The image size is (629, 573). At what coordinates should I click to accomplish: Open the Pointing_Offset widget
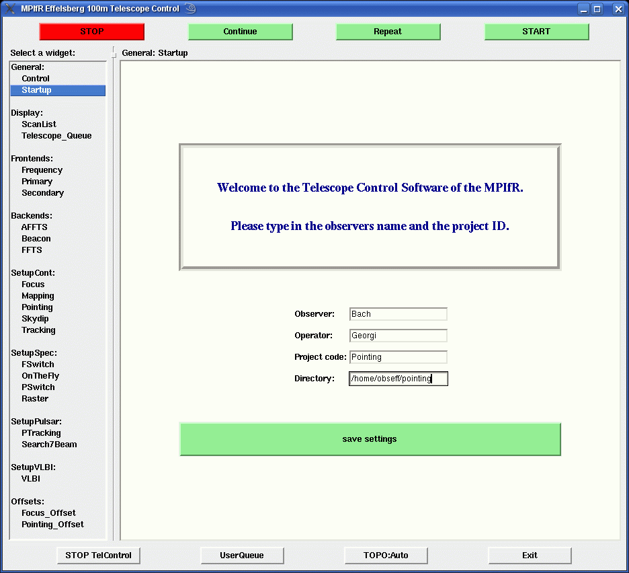52,525
